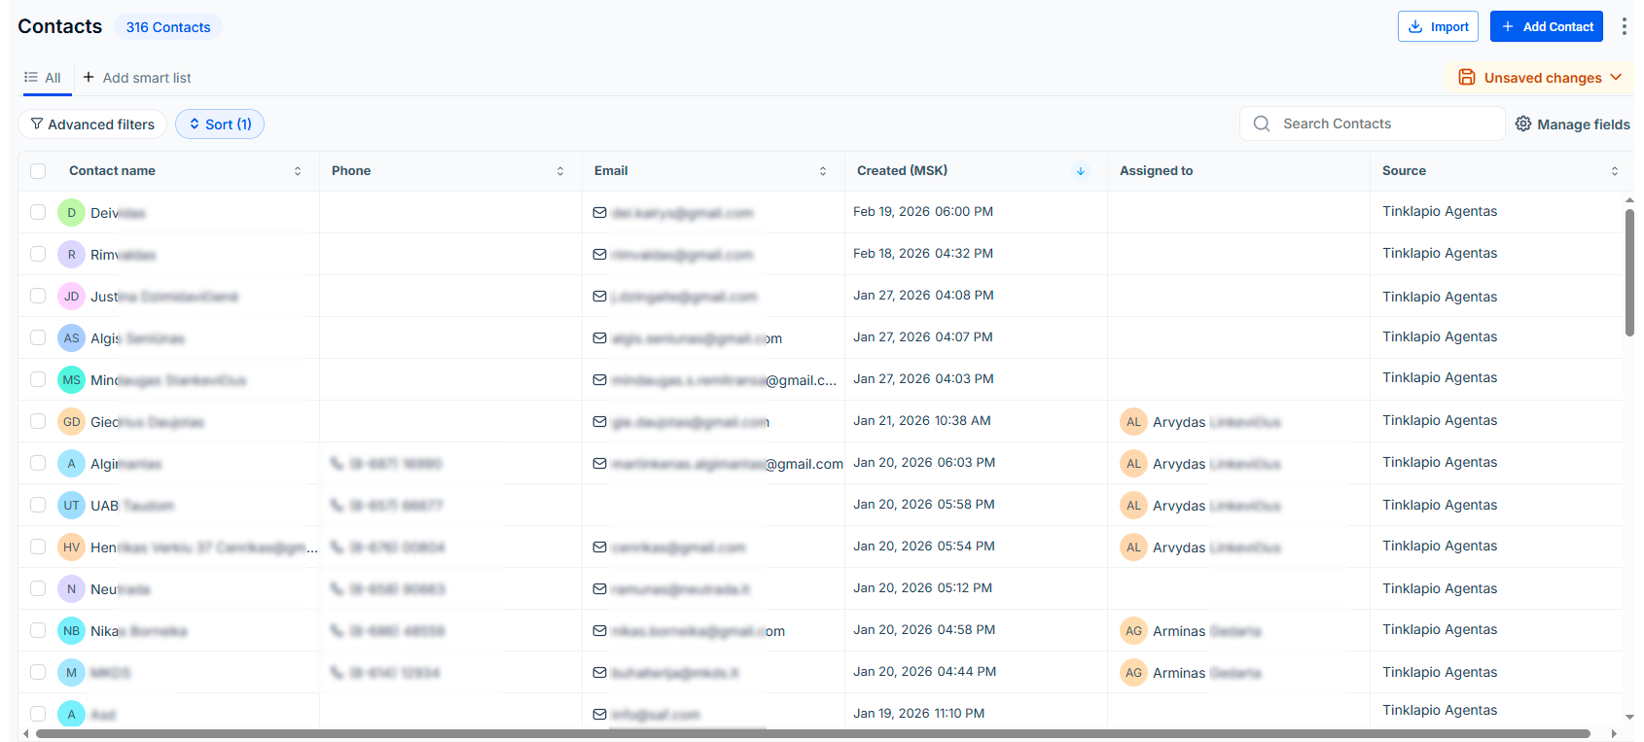
Task: Click the NB avatar icon
Action: pyautogui.click(x=71, y=631)
